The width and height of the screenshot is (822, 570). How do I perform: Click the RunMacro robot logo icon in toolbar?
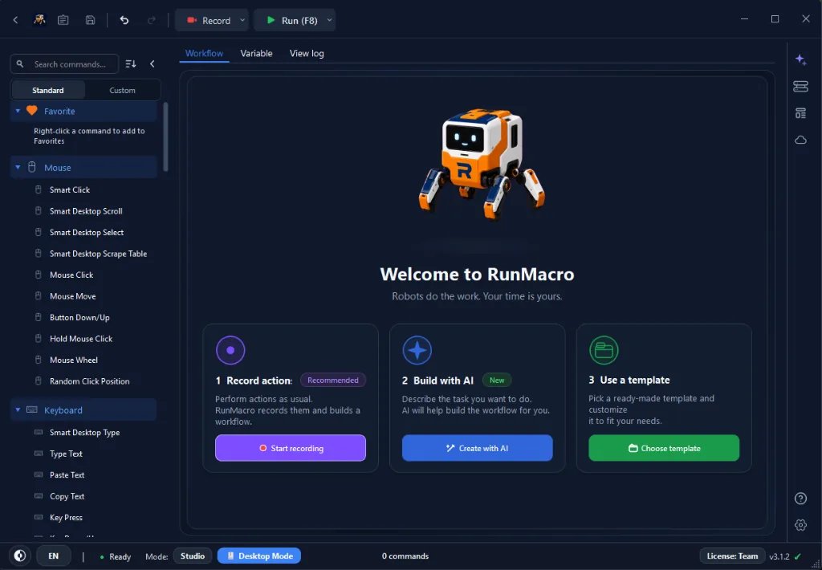click(39, 20)
